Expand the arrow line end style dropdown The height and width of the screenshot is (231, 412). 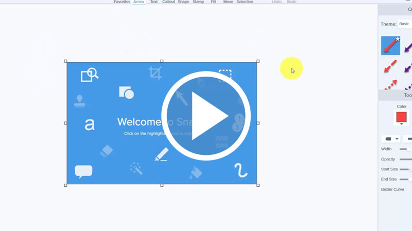(391, 139)
